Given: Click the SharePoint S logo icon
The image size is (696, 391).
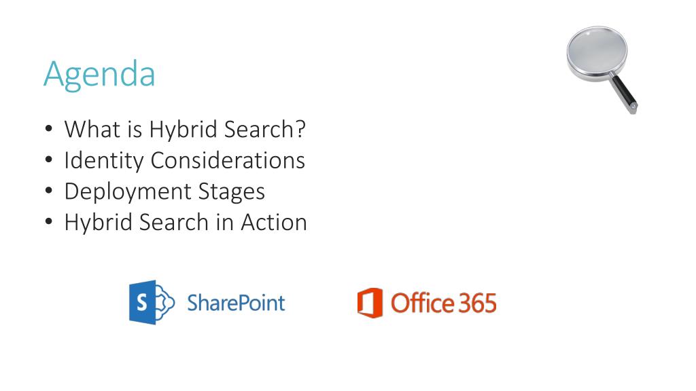Looking at the screenshot, I should click(152, 302).
